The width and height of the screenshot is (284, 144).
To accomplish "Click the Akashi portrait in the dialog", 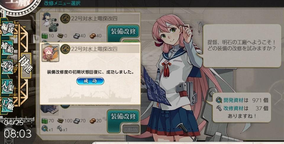I will tap(50, 53).
